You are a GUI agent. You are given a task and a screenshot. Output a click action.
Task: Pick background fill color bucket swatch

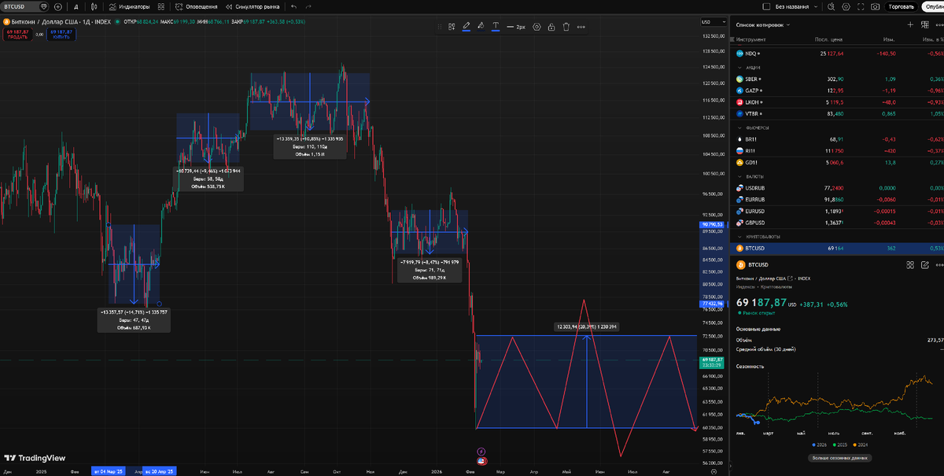481,26
